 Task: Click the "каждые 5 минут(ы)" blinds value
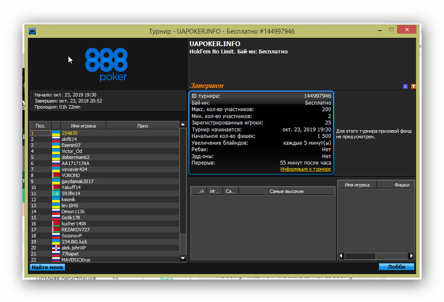click(307, 143)
